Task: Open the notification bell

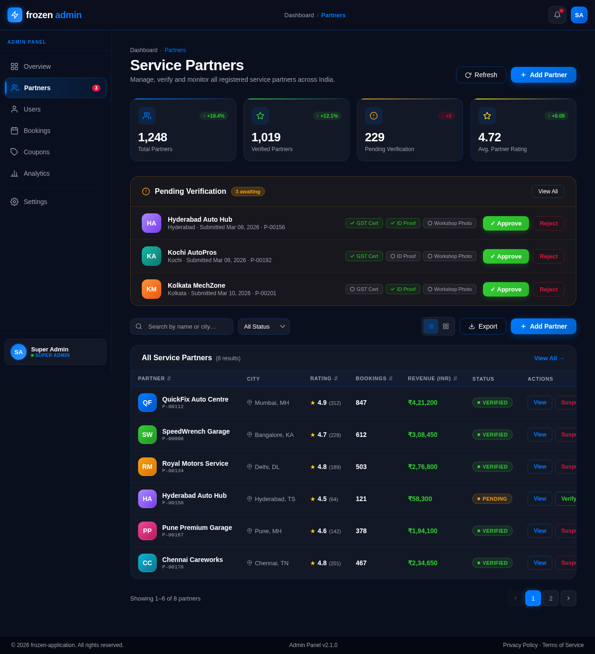Action: click(x=557, y=15)
